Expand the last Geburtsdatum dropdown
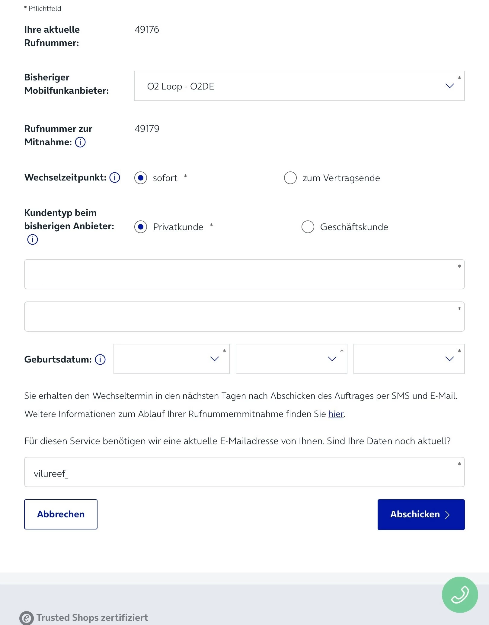 point(409,359)
